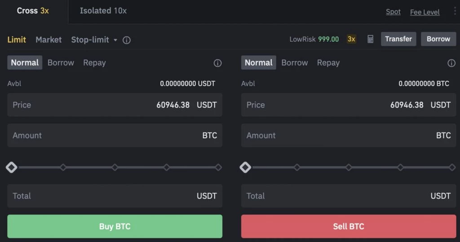Open the vertical three-dot more menu

(455, 11)
